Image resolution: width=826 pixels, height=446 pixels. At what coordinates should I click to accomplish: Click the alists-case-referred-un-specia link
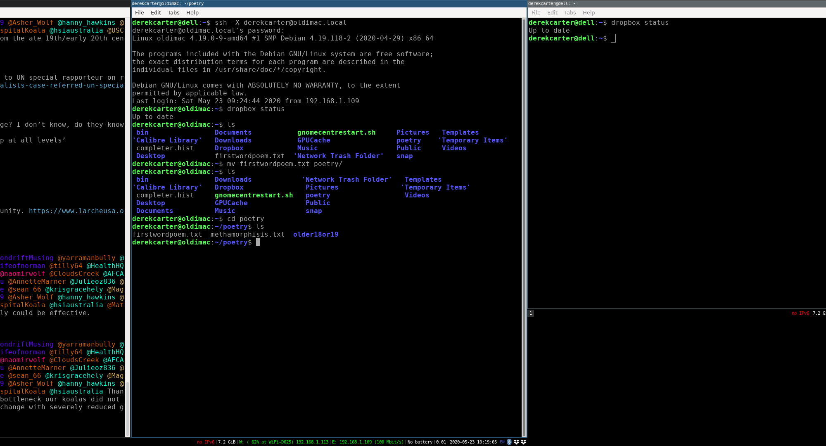coord(62,85)
